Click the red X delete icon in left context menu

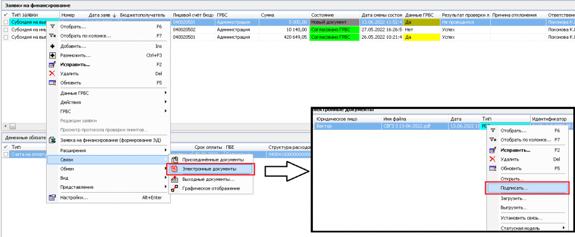(53, 74)
